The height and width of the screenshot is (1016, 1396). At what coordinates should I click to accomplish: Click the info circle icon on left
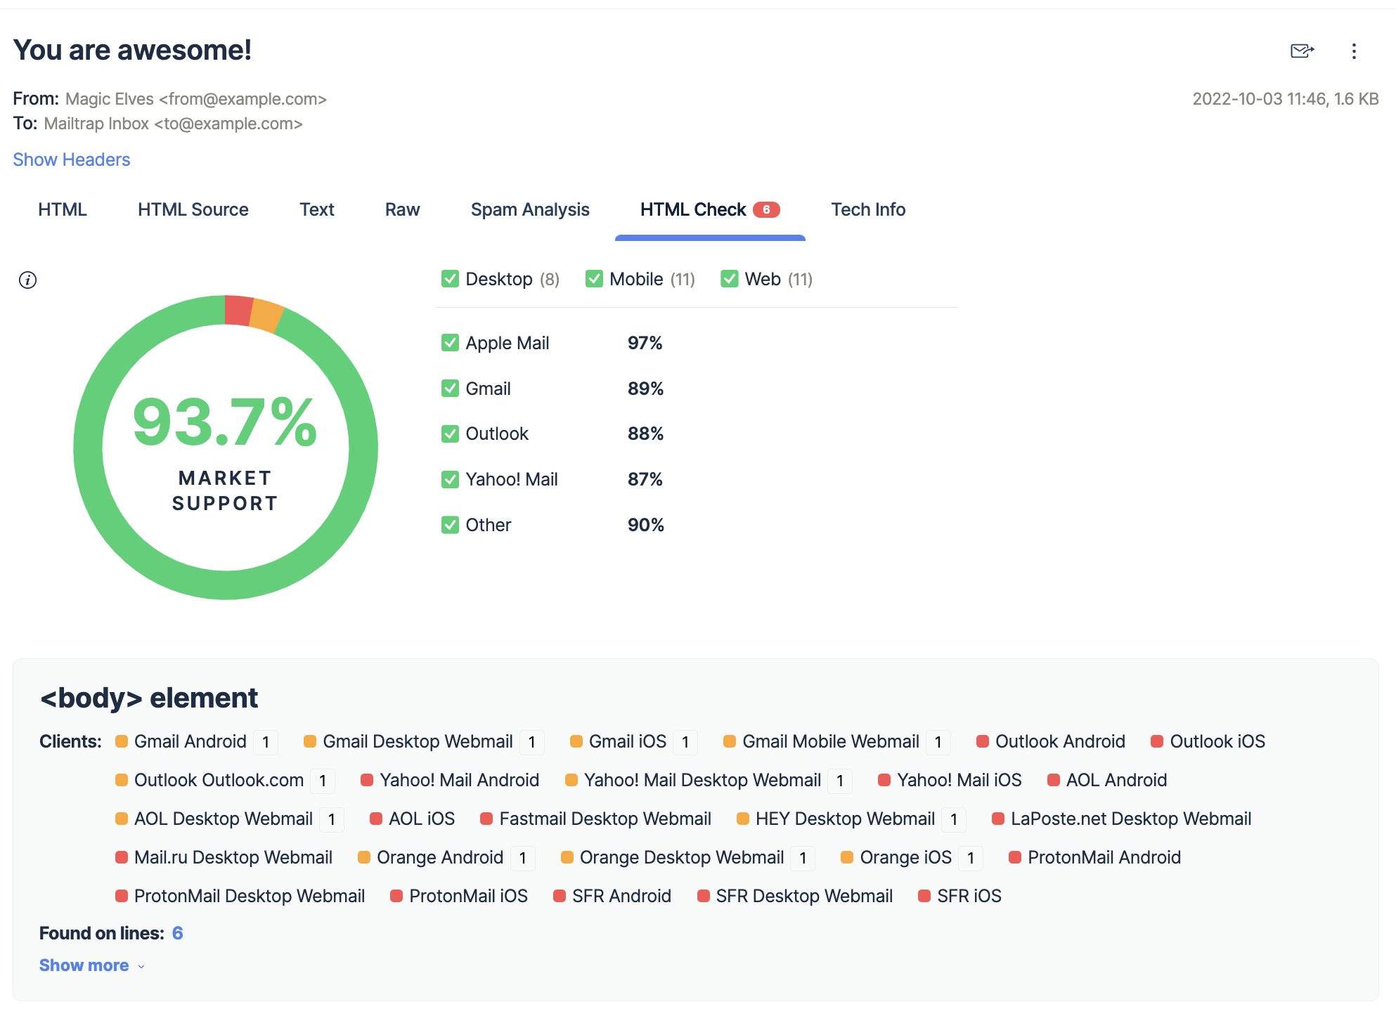pyautogui.click(x=27, y=280)
